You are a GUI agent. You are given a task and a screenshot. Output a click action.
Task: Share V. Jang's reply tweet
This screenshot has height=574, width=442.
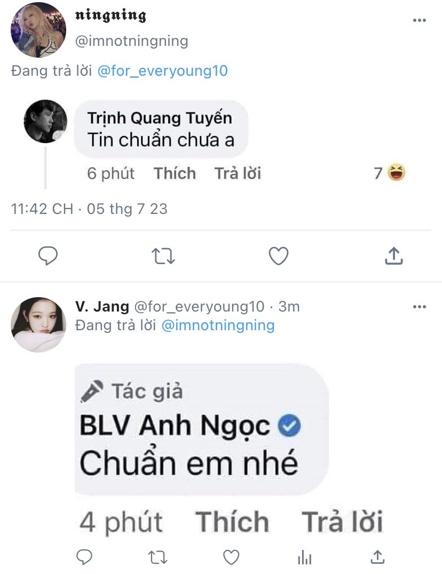[x=377, y=557]
